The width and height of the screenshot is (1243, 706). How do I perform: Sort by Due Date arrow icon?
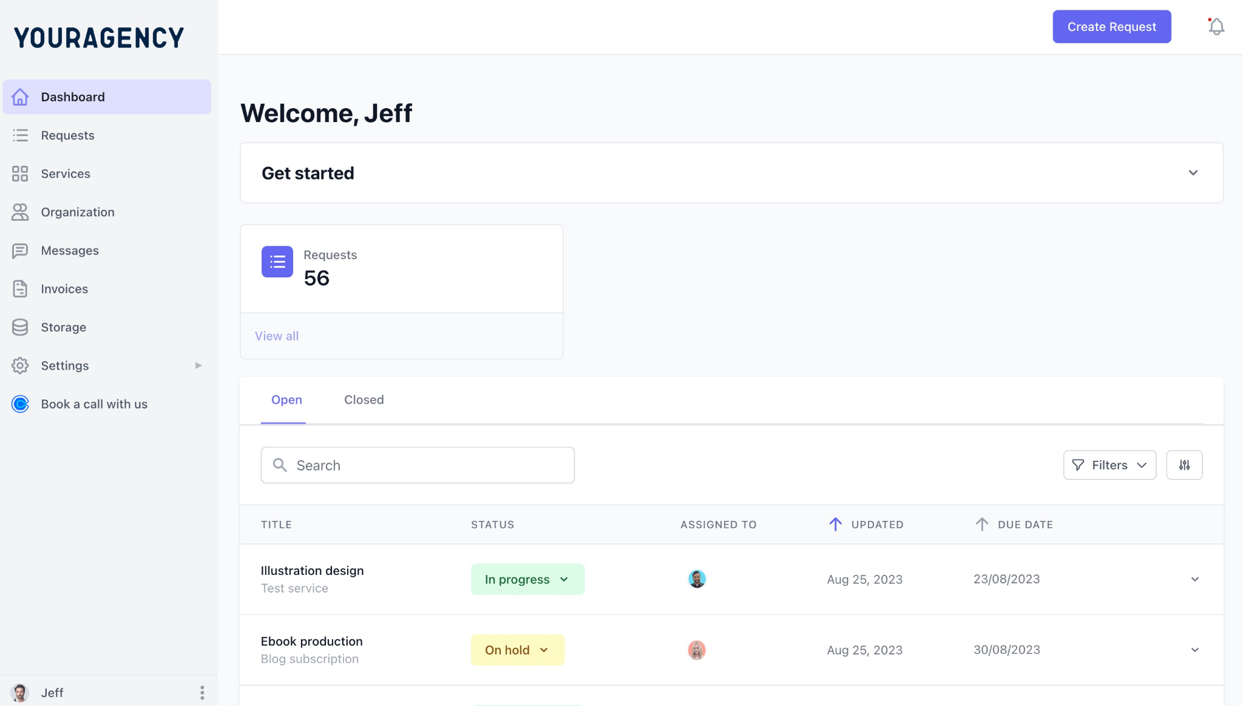982,524
